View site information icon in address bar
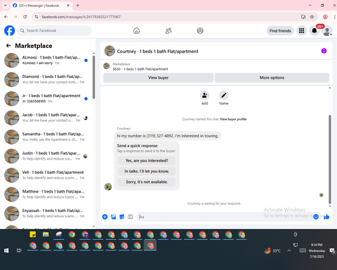Screen dimensions: 337x270 pyautogui.click(x=36, y=17)
